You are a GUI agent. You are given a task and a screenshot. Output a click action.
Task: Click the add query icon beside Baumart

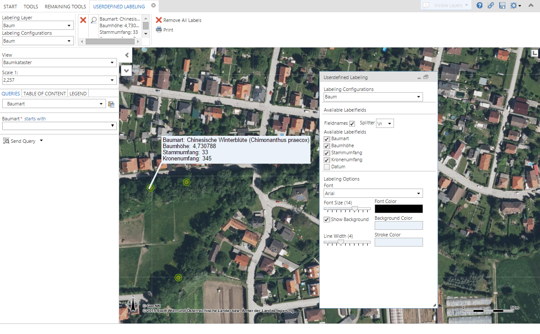coord(112,104)
